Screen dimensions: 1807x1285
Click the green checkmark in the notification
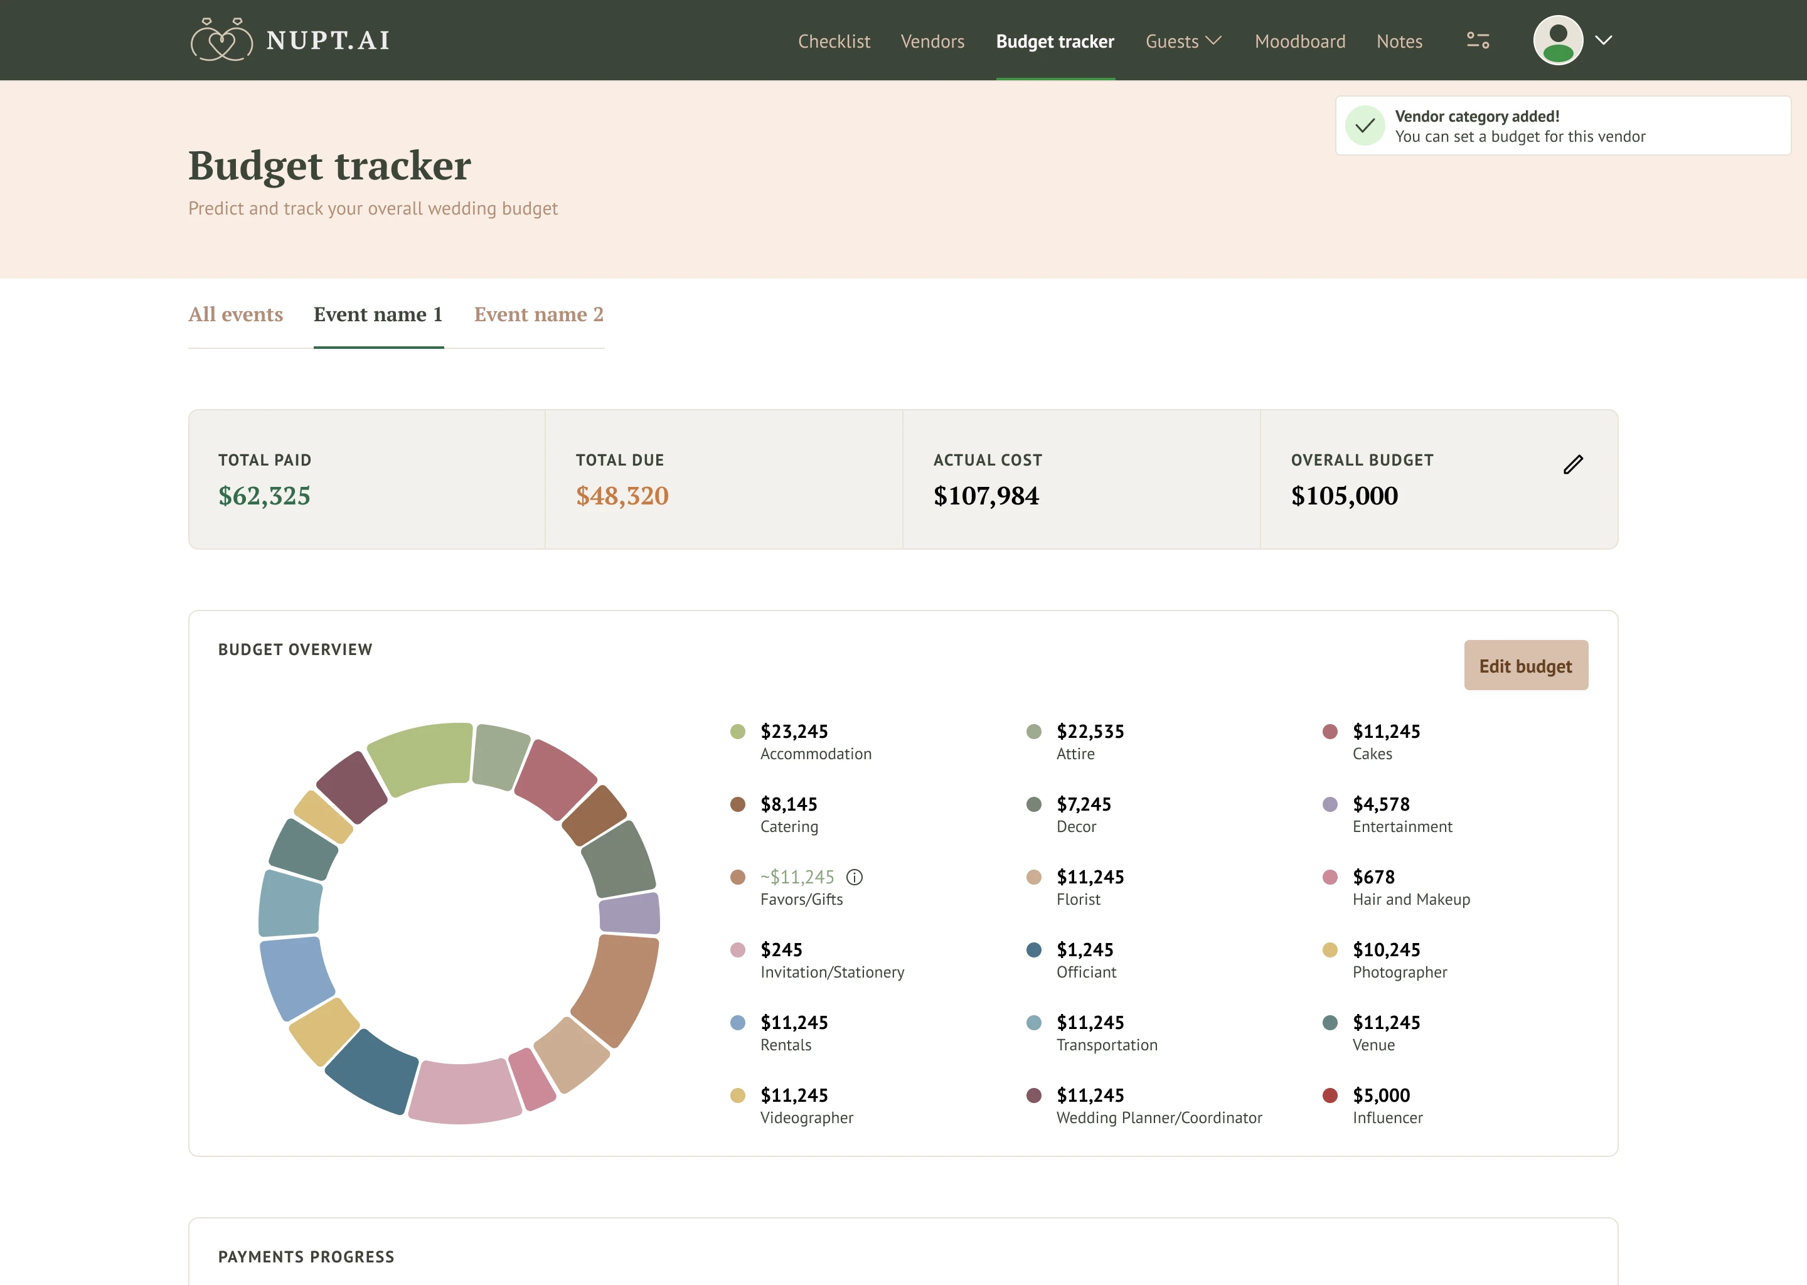coord(1365,126)
